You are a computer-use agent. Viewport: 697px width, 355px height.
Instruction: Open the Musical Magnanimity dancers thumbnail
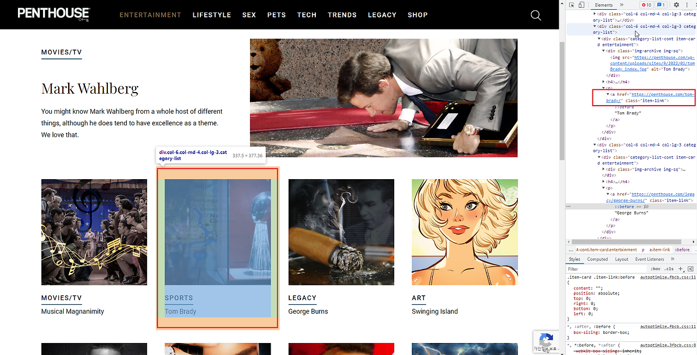coord(94,232)
